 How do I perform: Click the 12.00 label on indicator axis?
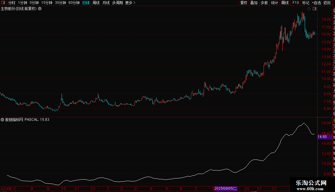click(x=326, y=154)
